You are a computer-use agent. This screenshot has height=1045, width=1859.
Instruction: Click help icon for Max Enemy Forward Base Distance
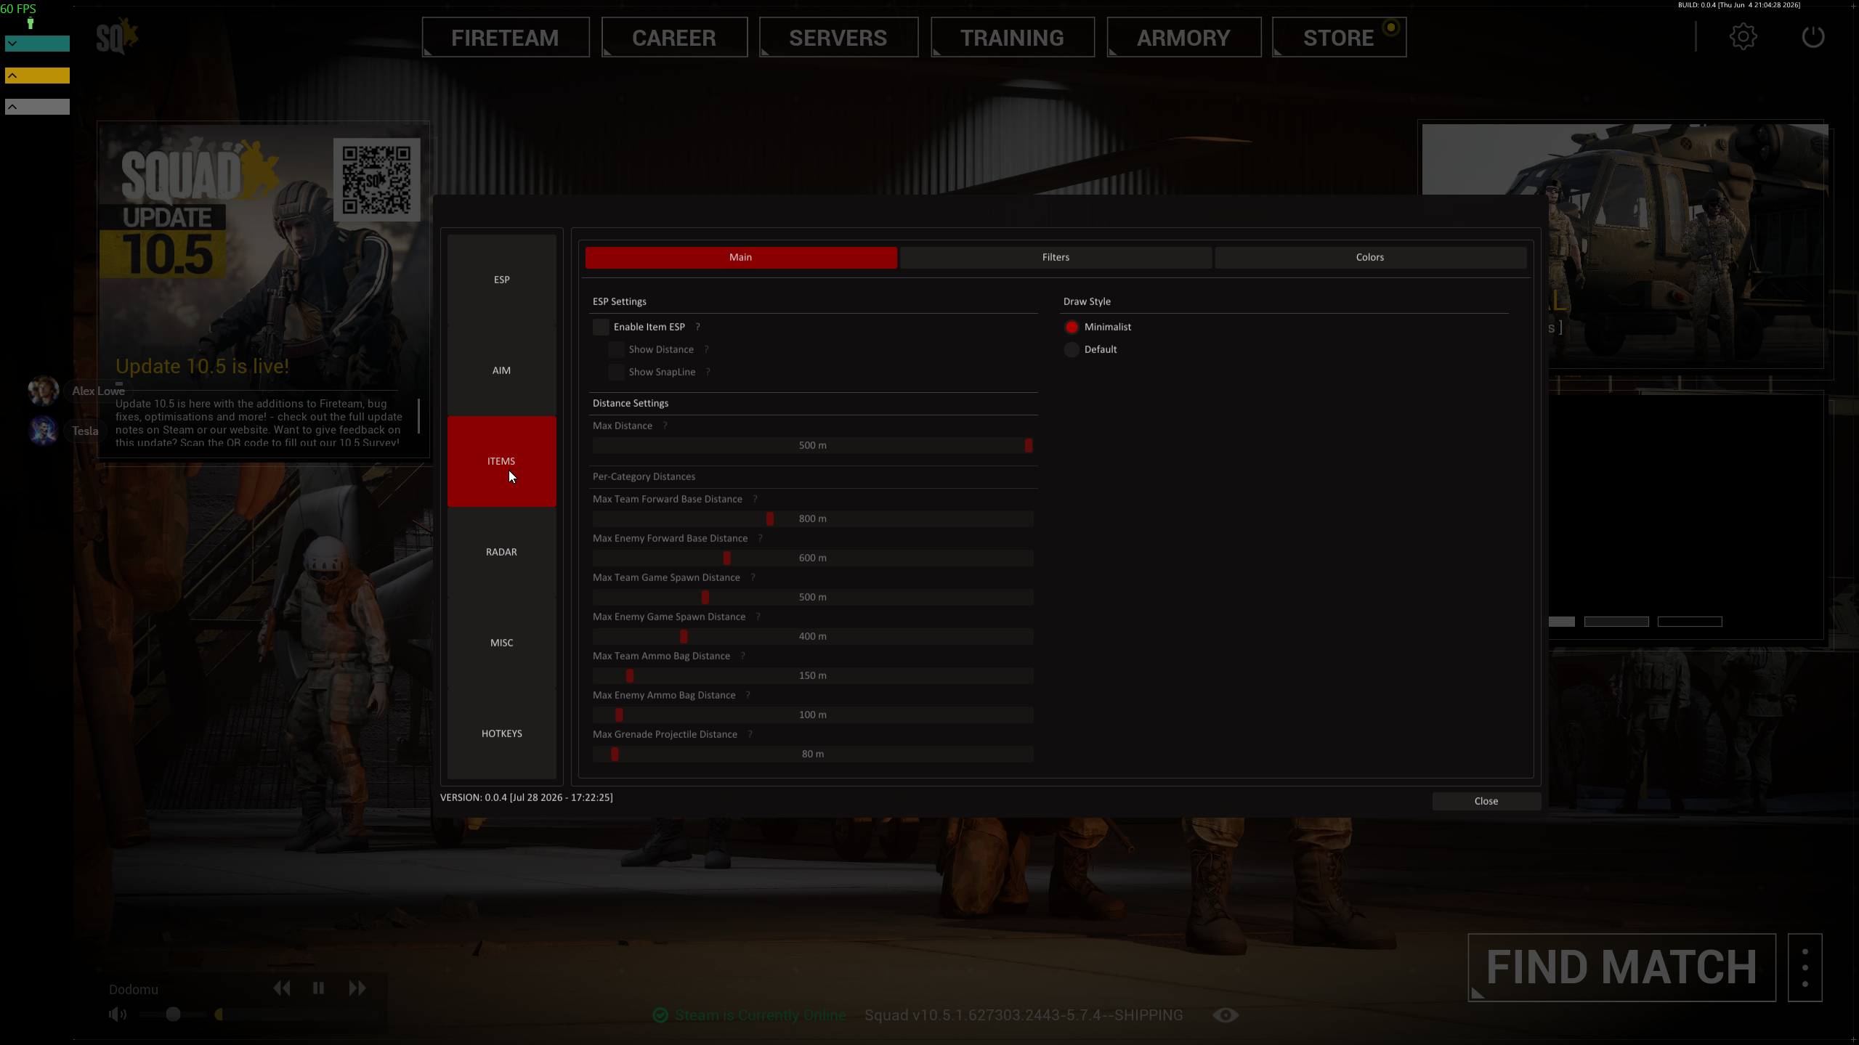(x=760, y=538)
